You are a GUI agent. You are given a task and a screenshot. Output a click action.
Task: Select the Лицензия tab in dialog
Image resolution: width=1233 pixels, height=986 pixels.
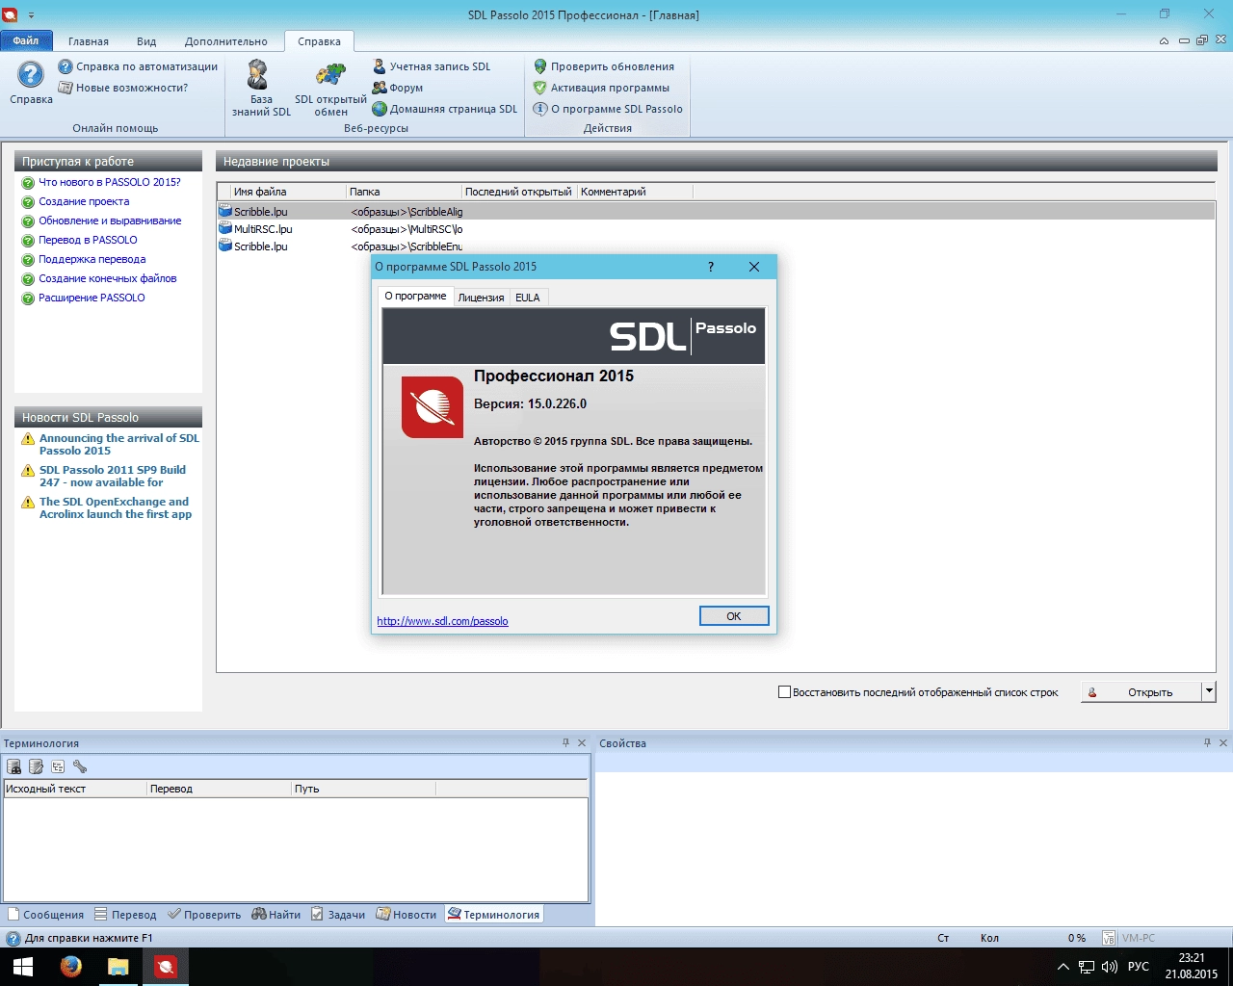481,298
